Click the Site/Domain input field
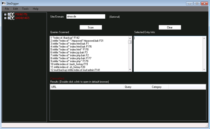210x129 pixels. 86,17
